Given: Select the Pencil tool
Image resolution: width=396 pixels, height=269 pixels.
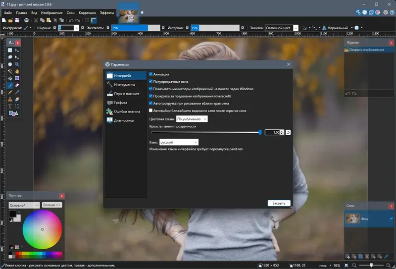Looking at the screenshot, I should point(10,92).
